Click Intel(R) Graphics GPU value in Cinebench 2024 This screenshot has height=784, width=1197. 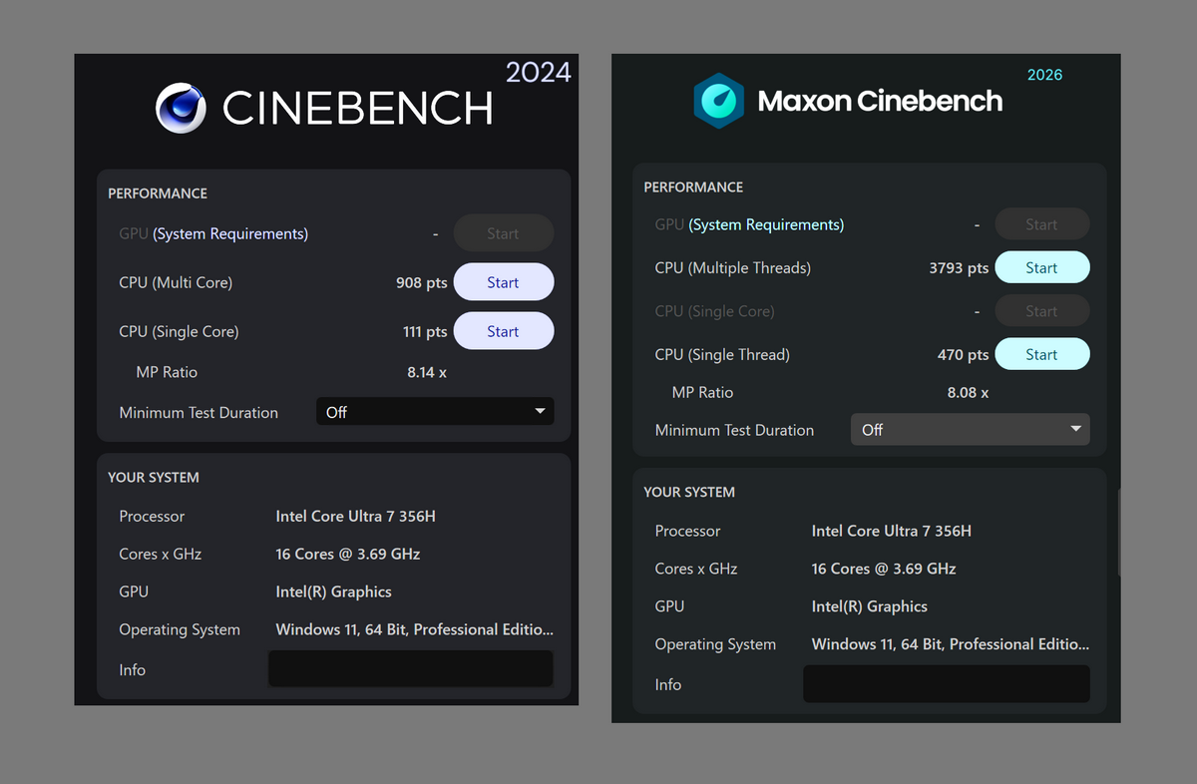pos(333,591)
